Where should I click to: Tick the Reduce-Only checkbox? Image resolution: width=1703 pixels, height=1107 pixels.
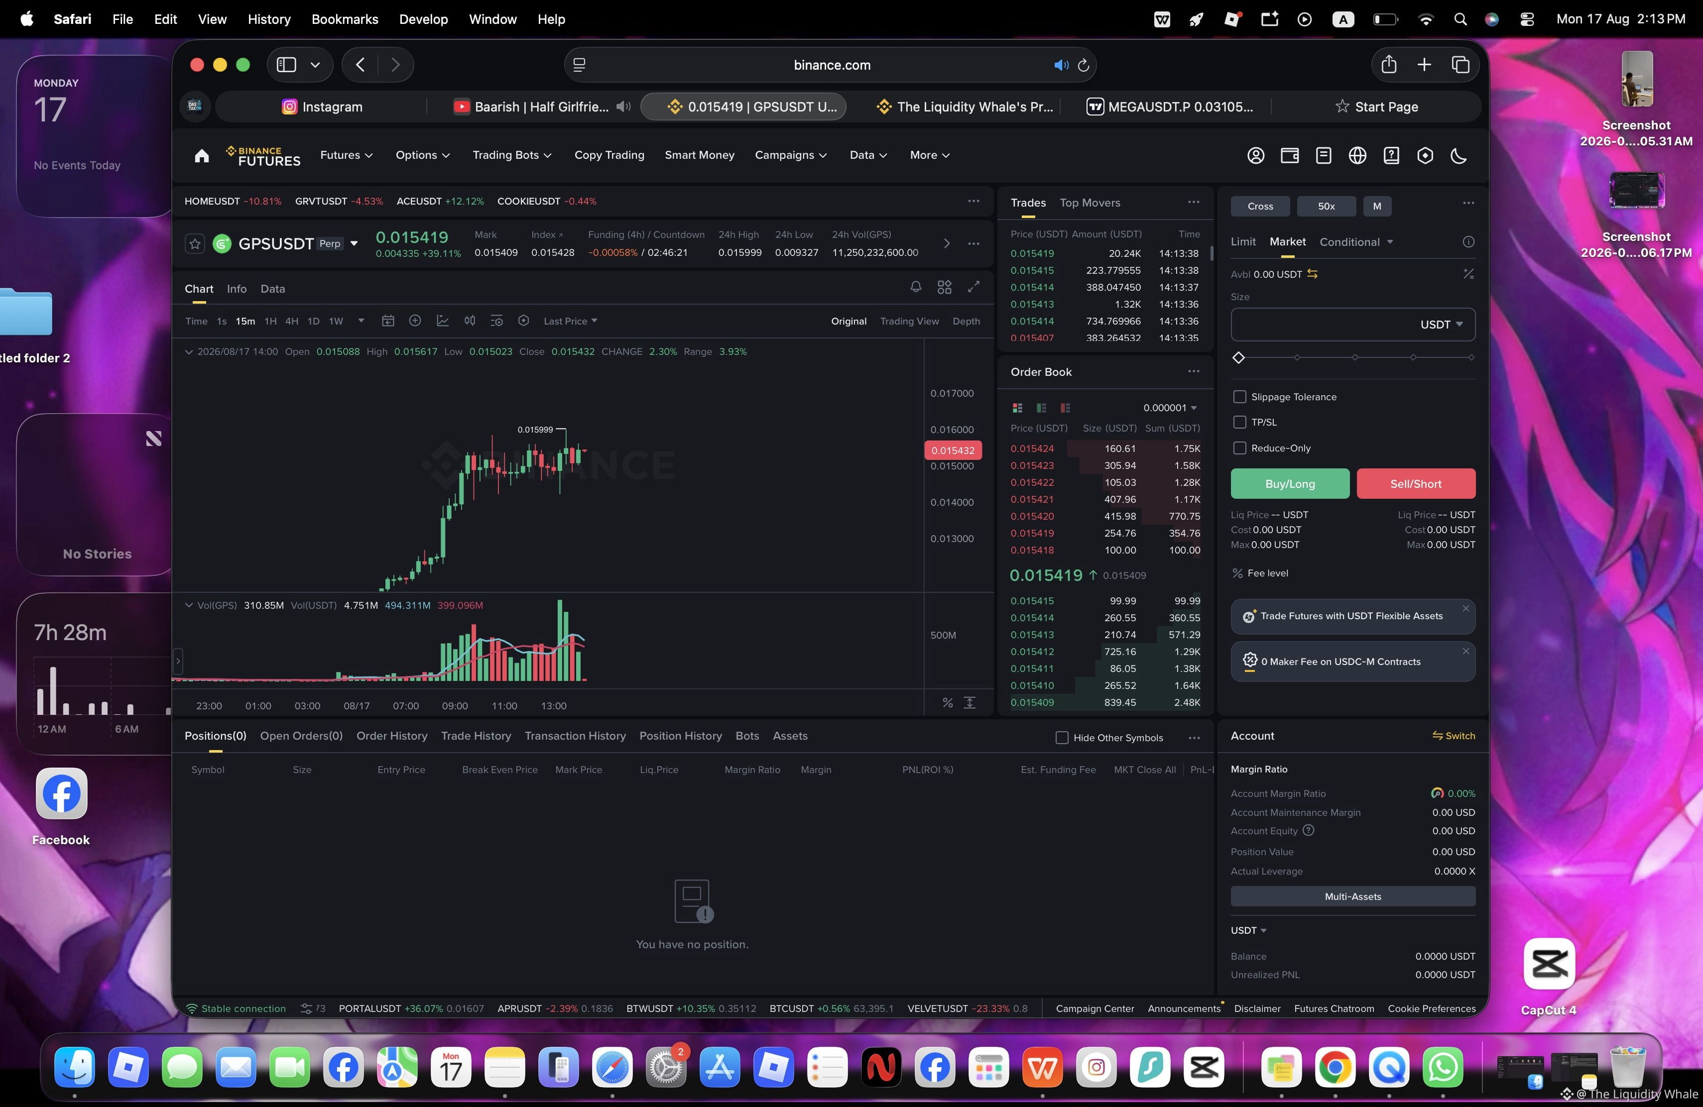1240,448
